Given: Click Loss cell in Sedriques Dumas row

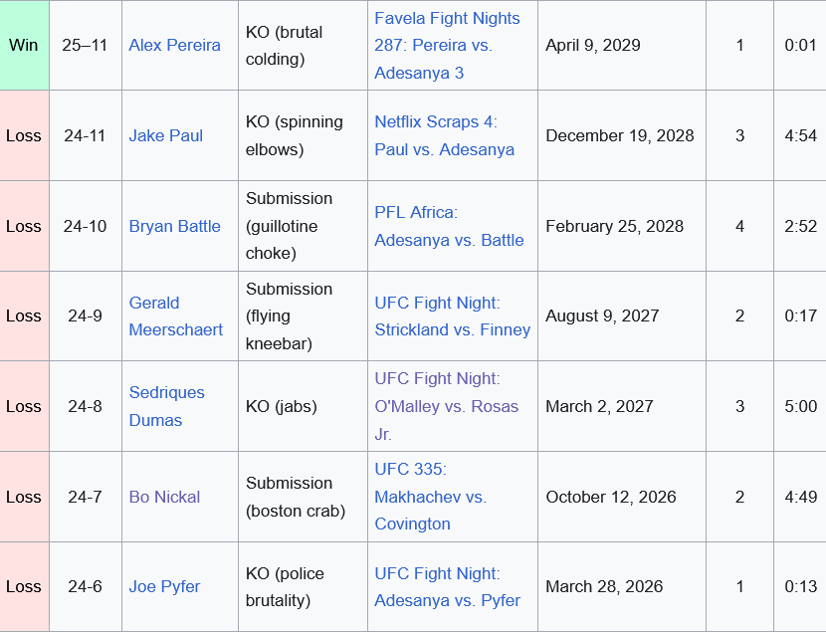Looking at the screenshot, I should 24,407.
